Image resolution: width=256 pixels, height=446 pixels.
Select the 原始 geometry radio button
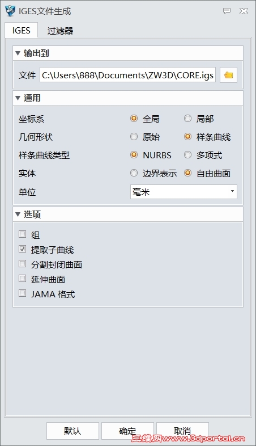[134, 137]
